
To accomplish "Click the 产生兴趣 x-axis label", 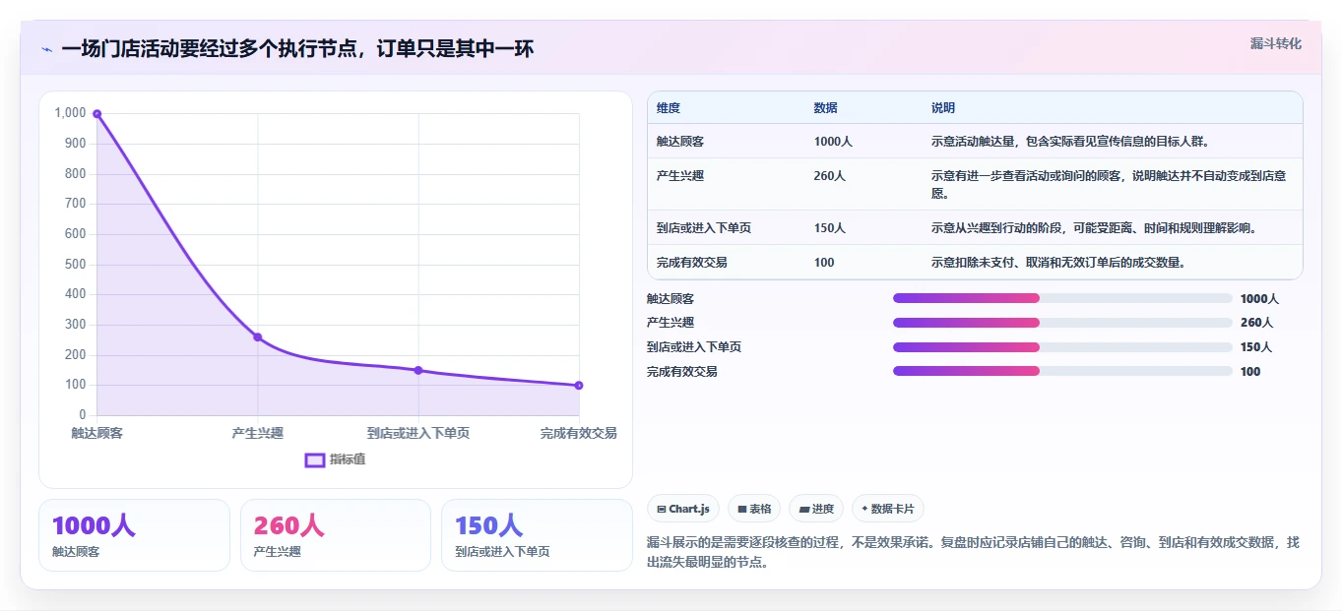I will pos(258,433).
